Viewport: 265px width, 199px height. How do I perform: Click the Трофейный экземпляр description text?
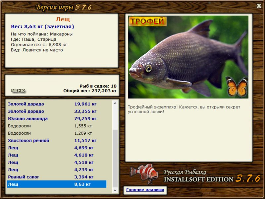coord(184,109)
